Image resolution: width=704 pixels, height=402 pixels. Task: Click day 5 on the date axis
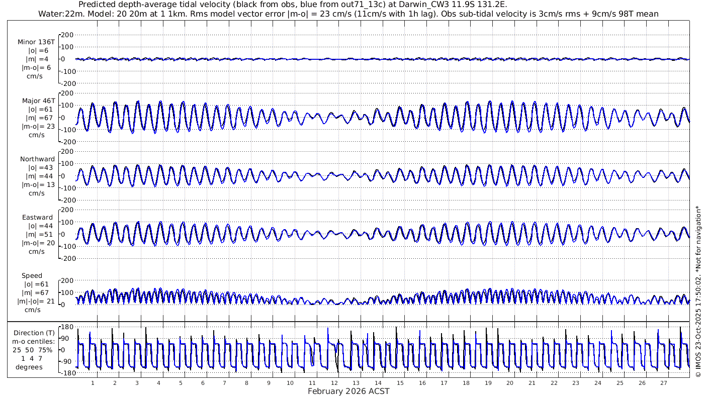pyautogui.click(x=181, y=383)
